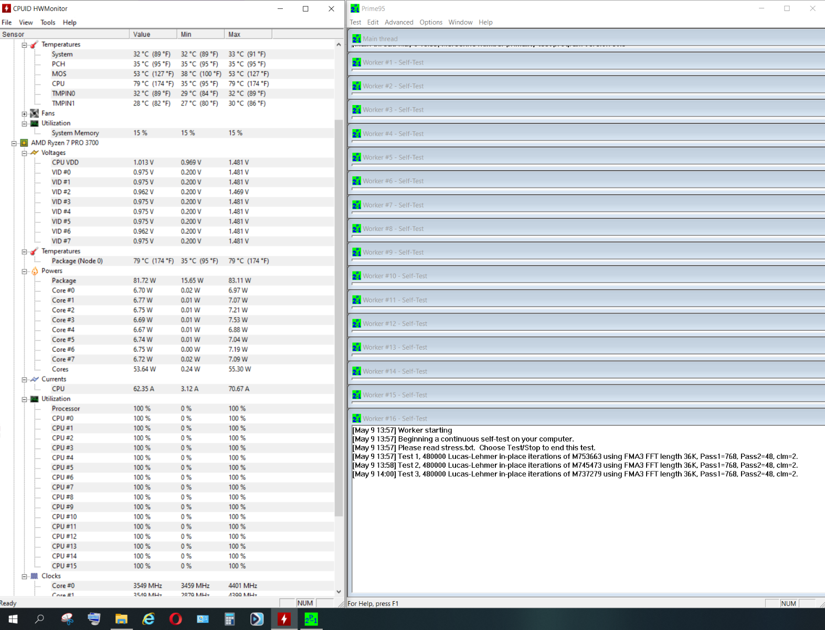Click the HWMonitor vertical scrollbar thumb
This screenshot has width=825, height=630.
339,317
